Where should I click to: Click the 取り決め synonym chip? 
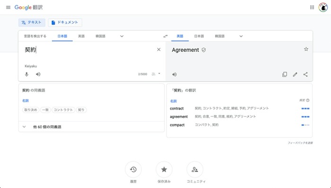31,110
